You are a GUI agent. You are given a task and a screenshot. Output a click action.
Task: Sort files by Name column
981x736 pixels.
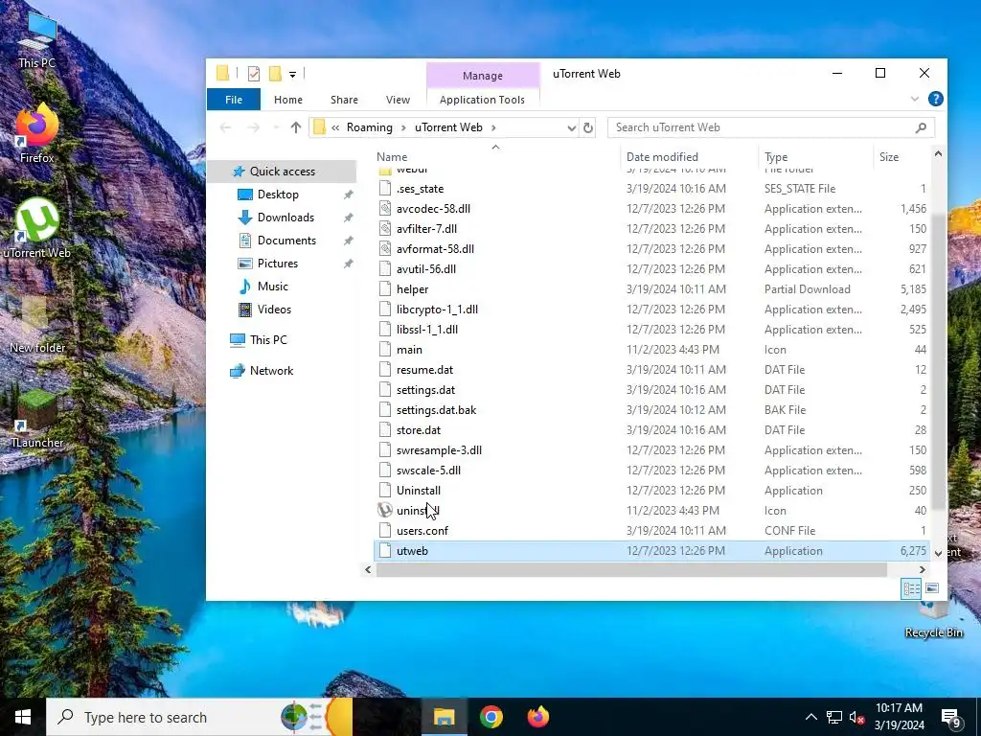(x=392, y=157)
